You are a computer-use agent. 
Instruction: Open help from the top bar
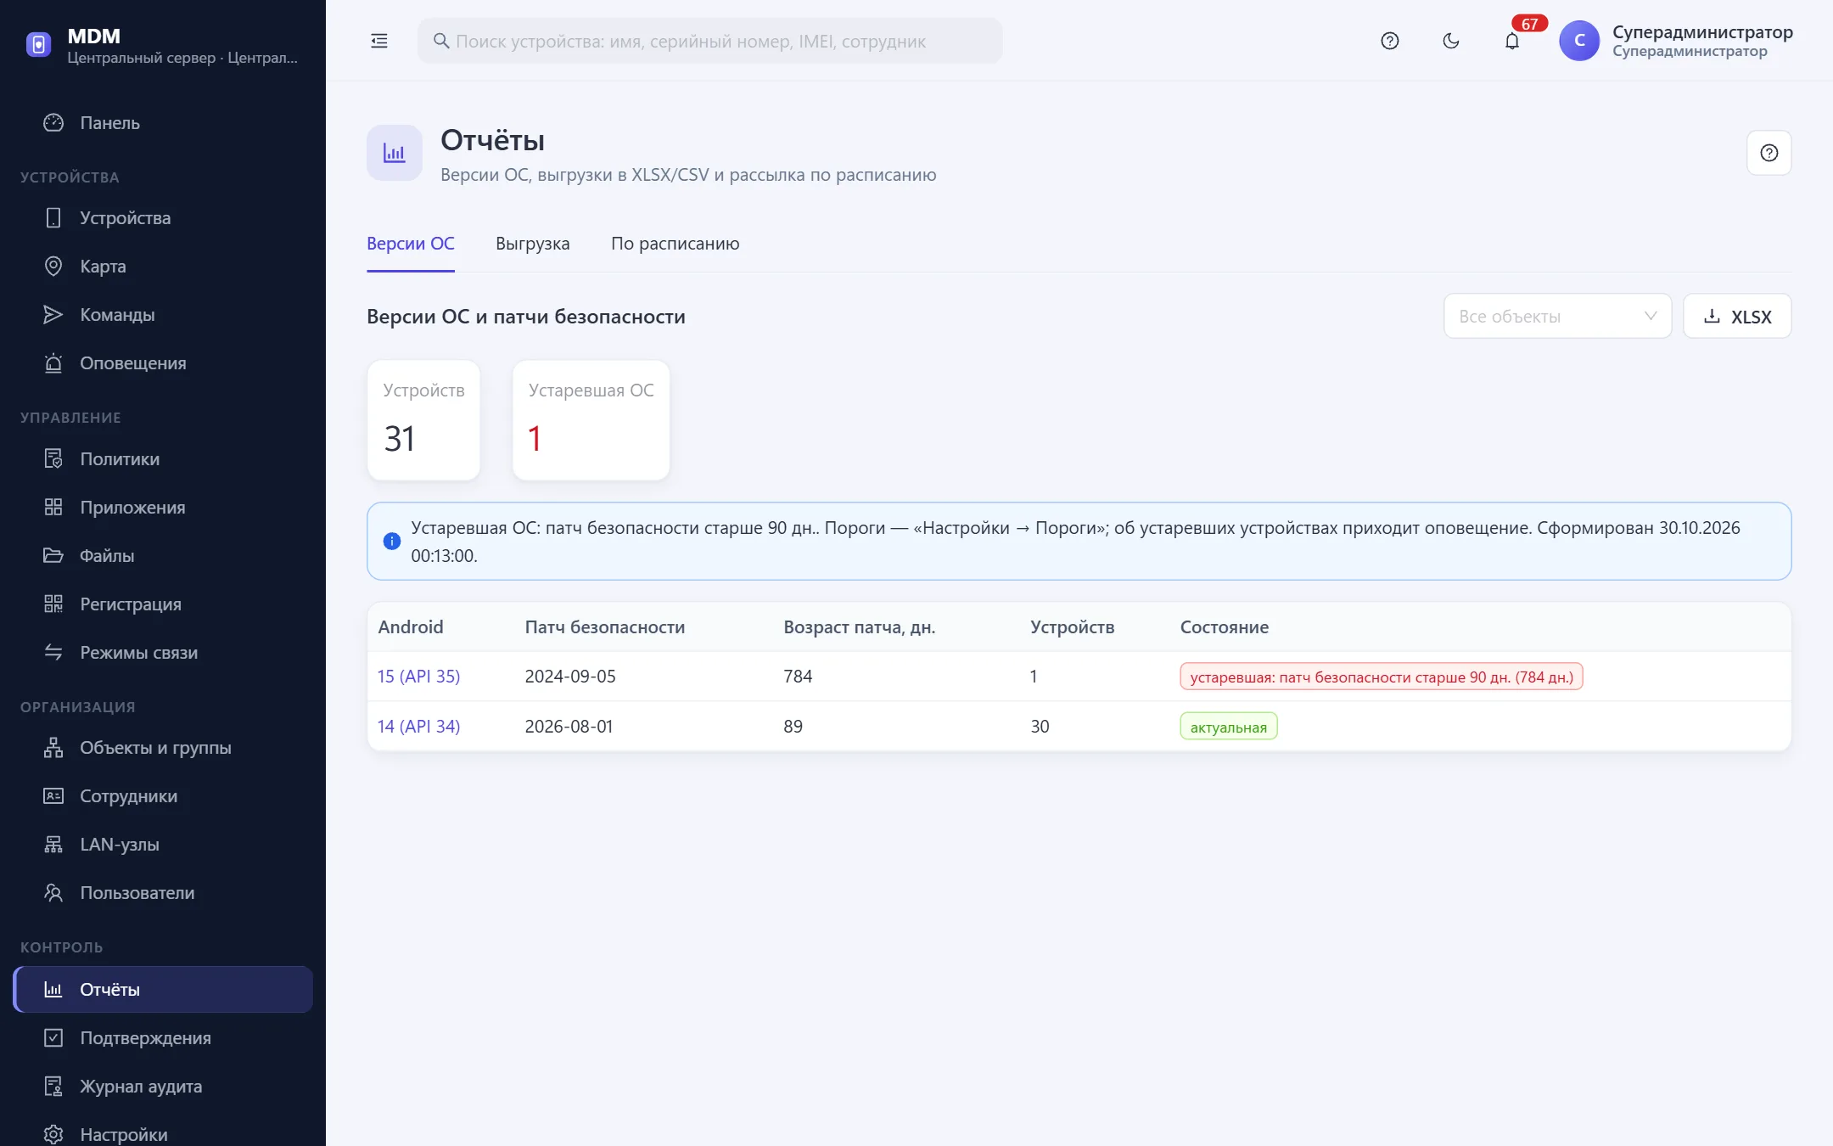(1389, 41)
